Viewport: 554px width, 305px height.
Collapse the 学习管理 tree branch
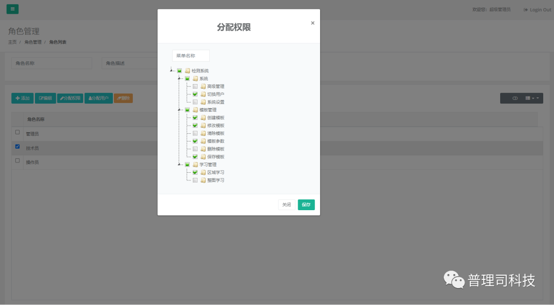(179, 164)
